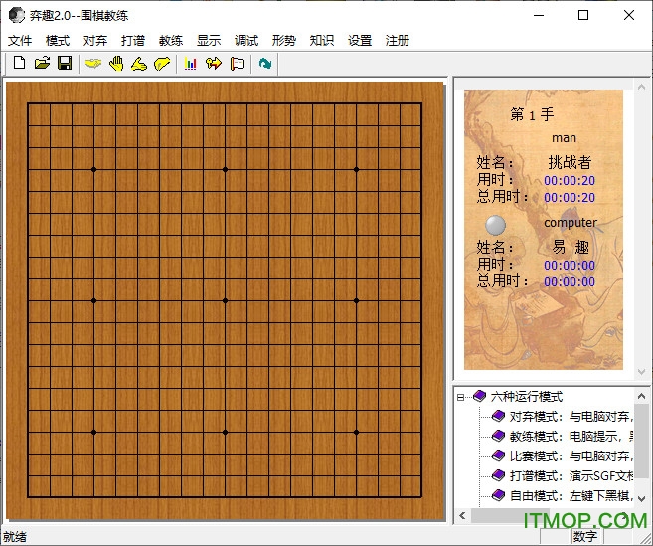The image size is (653, 546).
Task: Click the bar chart toolbar icon
Action: point(190,64)
